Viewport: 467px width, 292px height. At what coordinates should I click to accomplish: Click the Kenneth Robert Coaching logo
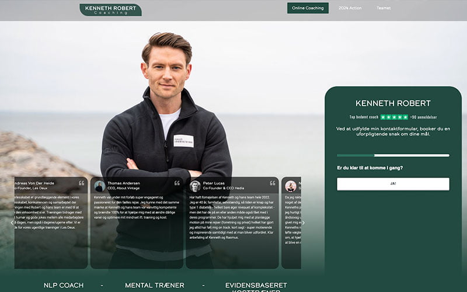(110, 9)
